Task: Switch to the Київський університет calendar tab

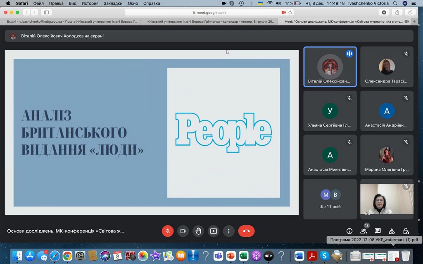Action: point(211,21)
